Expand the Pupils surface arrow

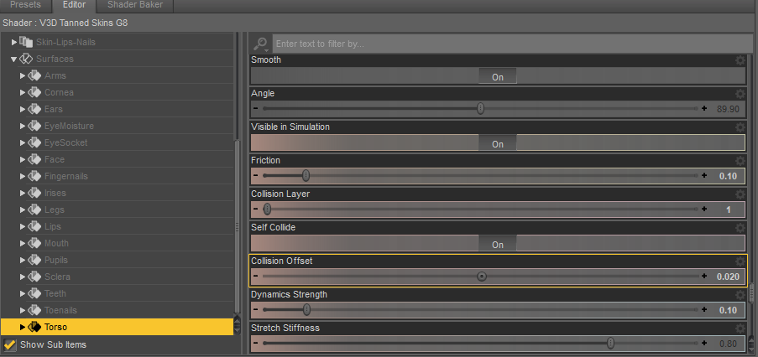(22, 260)
